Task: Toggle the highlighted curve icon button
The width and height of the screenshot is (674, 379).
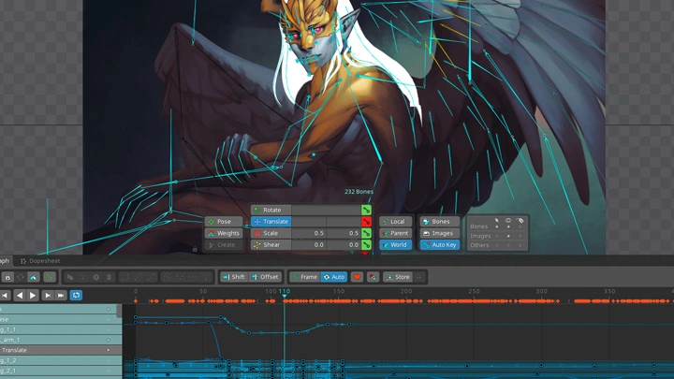Action: 34,277
